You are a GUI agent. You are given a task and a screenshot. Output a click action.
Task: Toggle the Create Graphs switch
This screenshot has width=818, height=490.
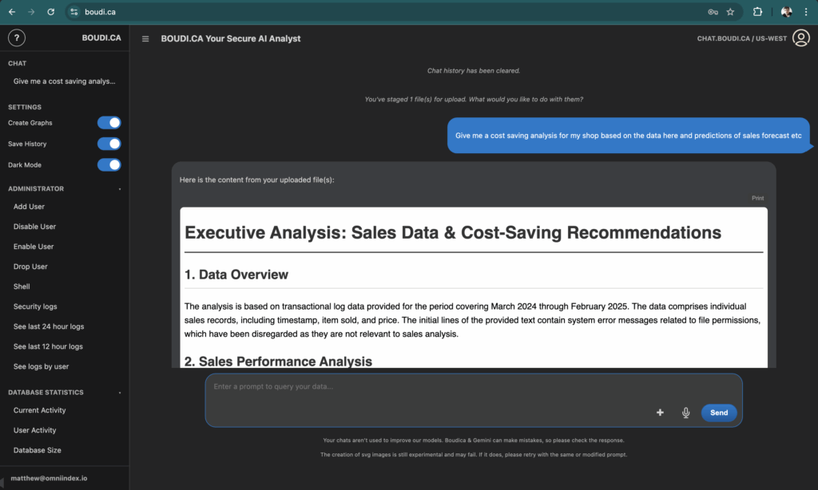109,123
